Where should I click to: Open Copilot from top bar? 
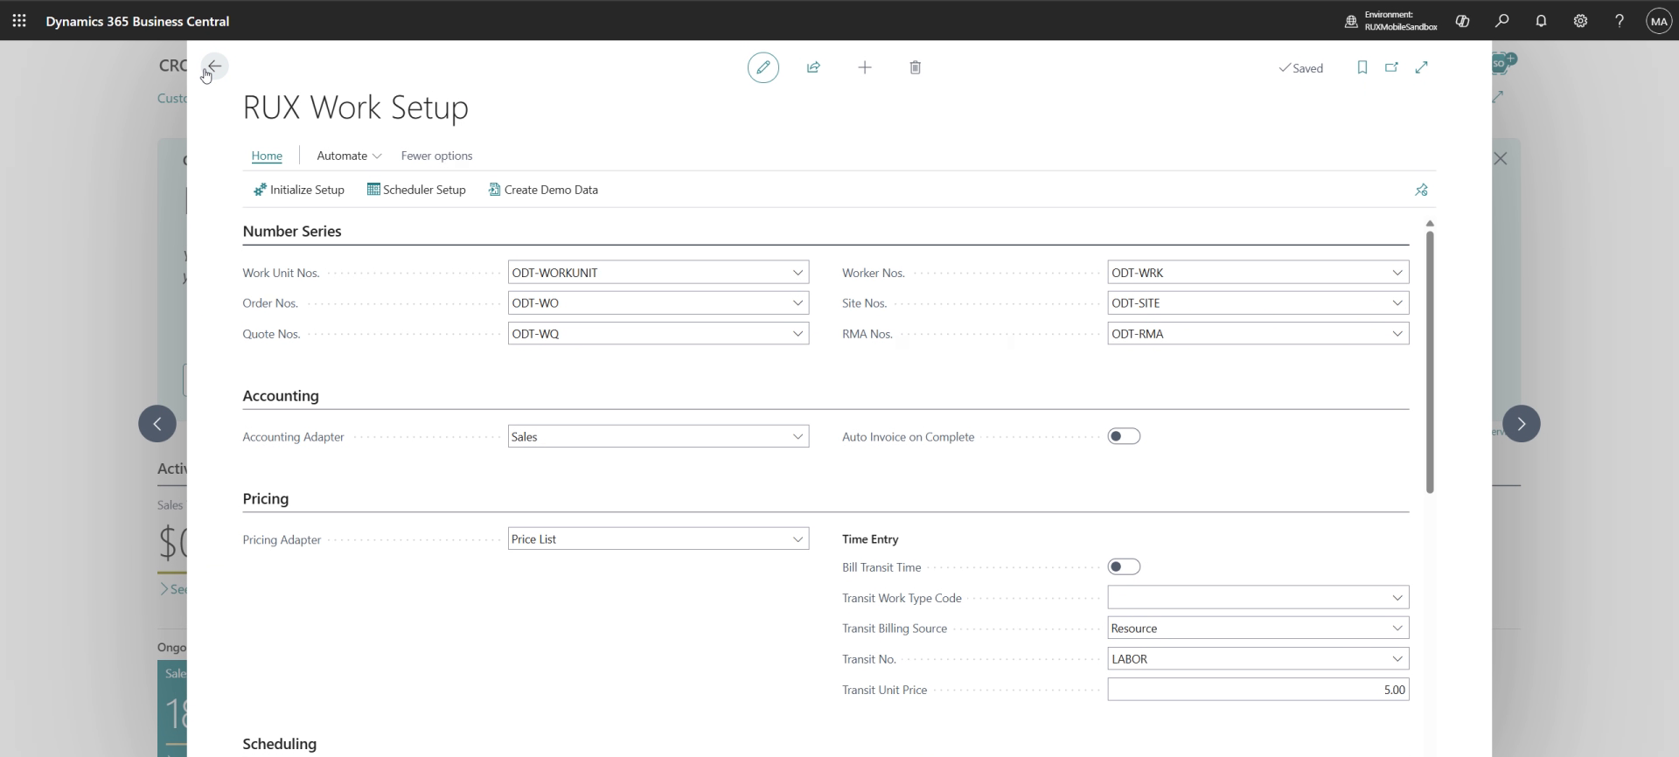1462,21
